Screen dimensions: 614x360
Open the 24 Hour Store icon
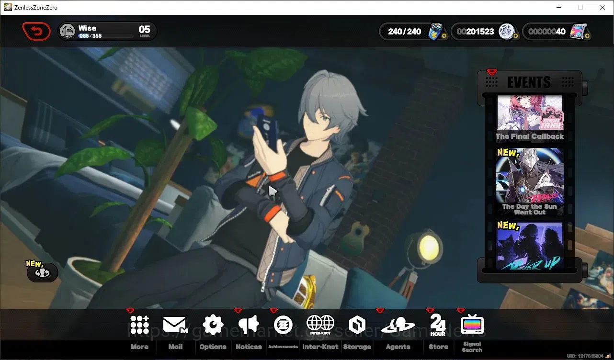(438, 326)
